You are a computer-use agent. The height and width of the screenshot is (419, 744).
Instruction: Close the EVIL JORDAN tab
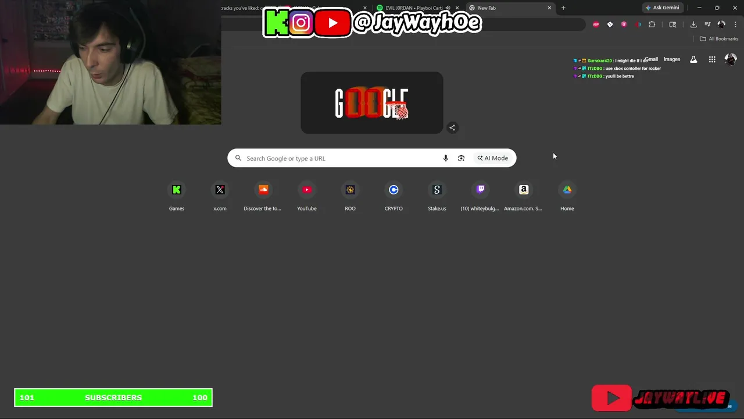pos(457,8)
